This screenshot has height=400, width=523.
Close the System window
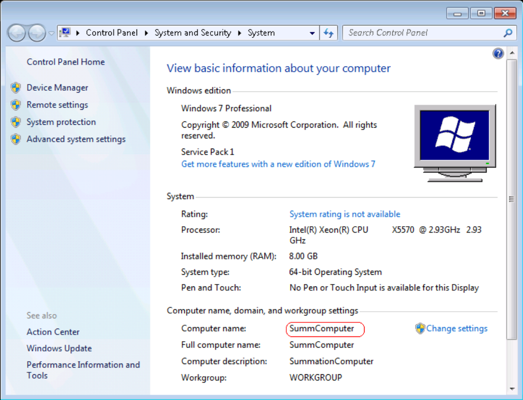pyautogui.click(x=505, y=13)
